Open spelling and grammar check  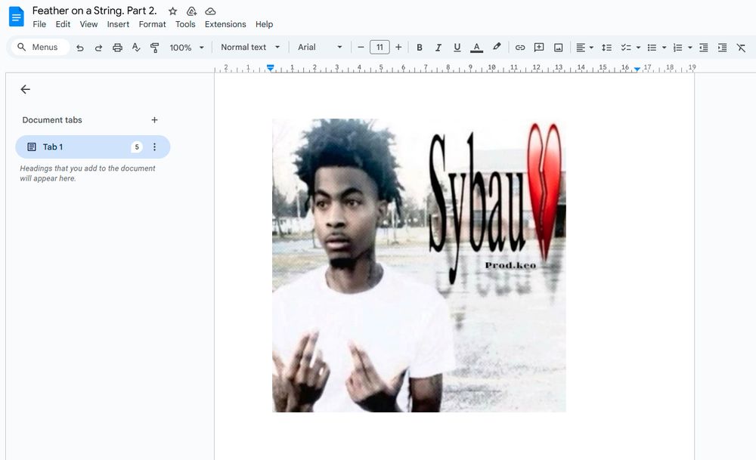(x=136, y=47)
